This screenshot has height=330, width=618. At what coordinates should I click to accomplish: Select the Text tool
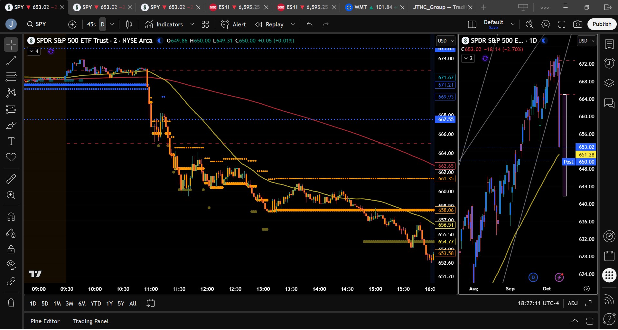click(x=11, y=141)
